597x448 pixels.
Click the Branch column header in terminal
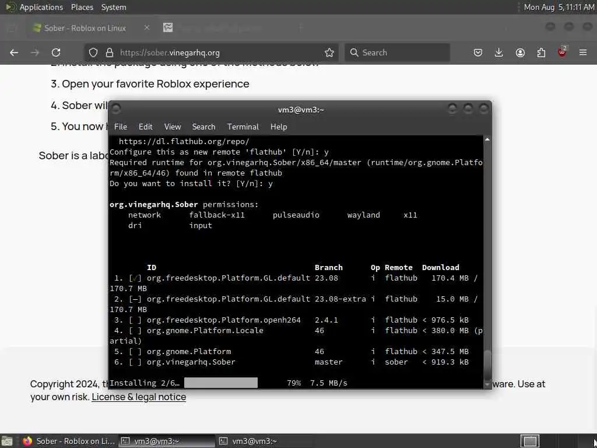(329, 267)
